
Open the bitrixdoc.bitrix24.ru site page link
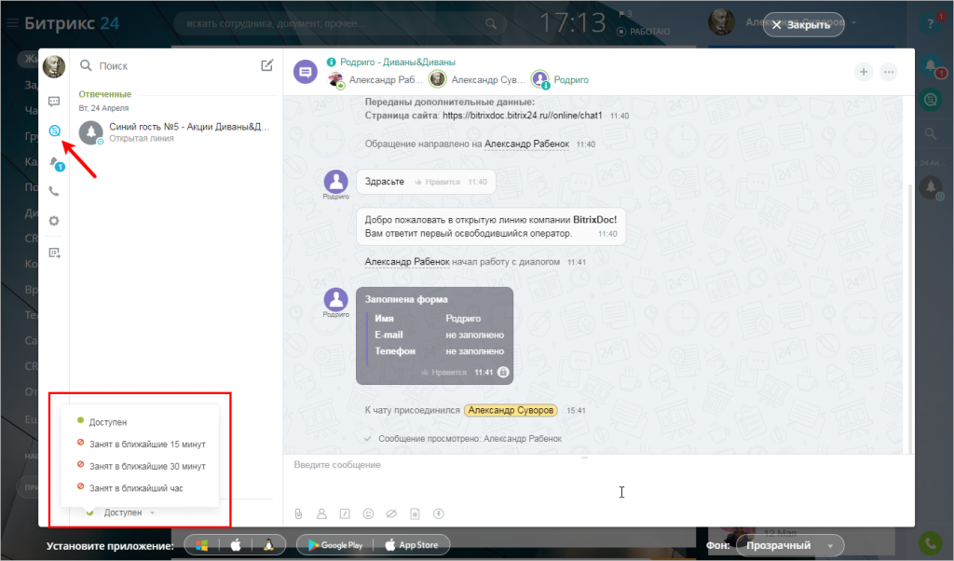click(x=522, y=115)
